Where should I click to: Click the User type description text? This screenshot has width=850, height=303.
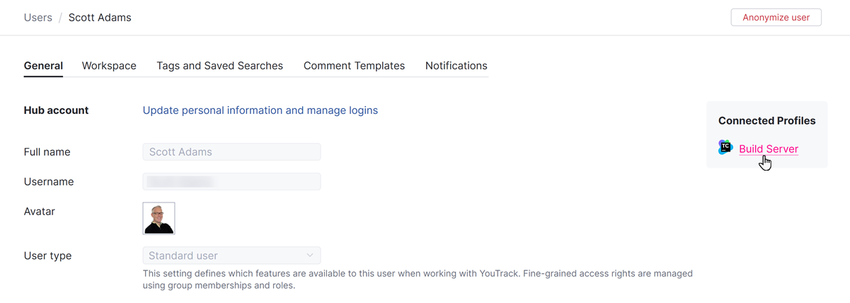418,279
